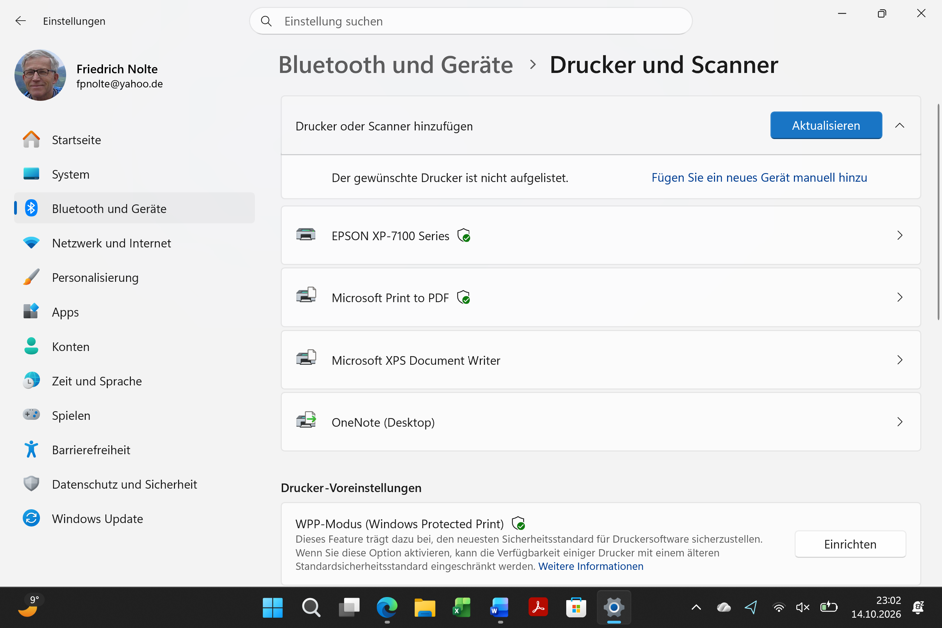942x628 pixels.
Task: Click the OneNote (Desktop) name
Action: (x=383, y=423)
